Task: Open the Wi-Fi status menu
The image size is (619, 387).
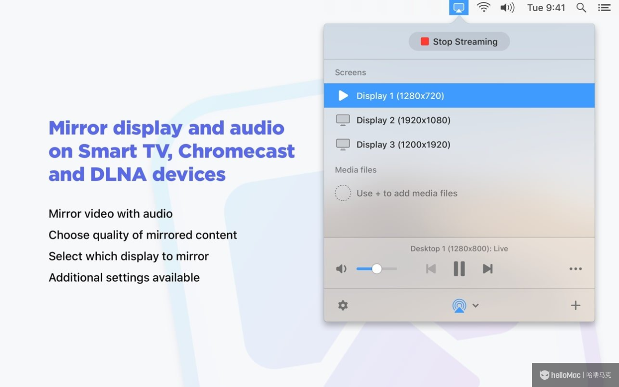Action: 483,8
